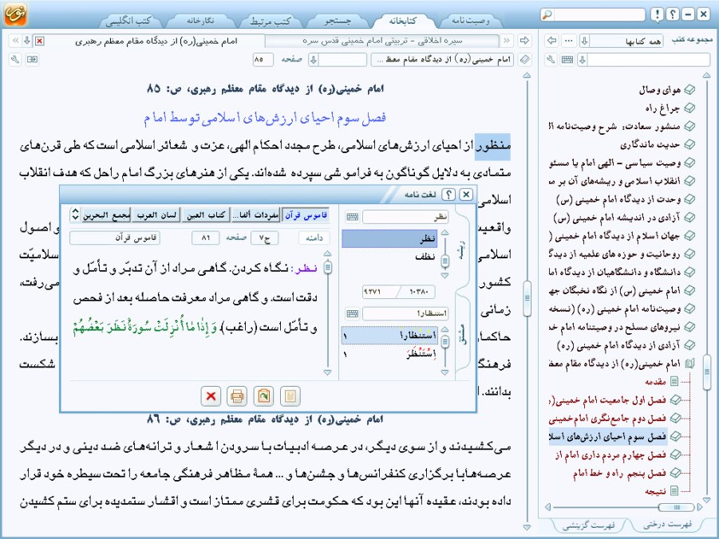
Task: Open the volume dropdown next to صفحه
Action: 314,60
